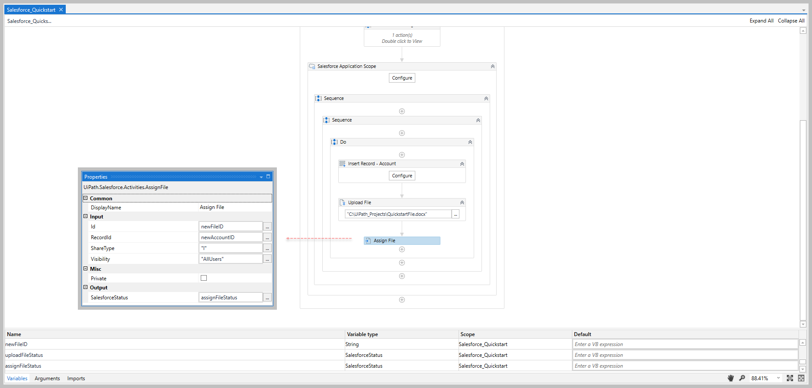
Task: Click the Upload File activity icon
Action: 343,202
